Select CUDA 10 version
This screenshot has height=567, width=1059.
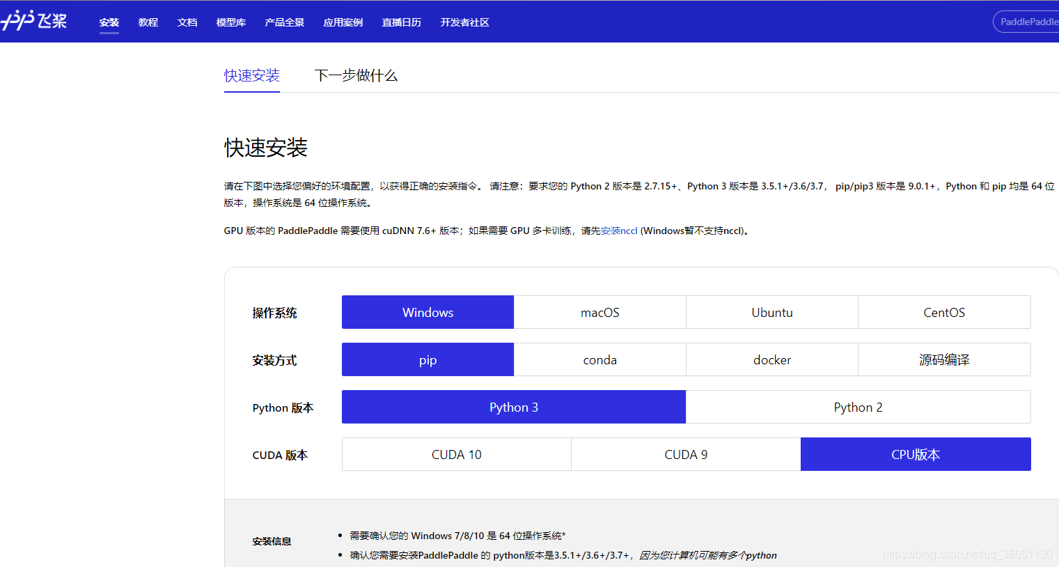pyautogui.click(x=456, y=454)
